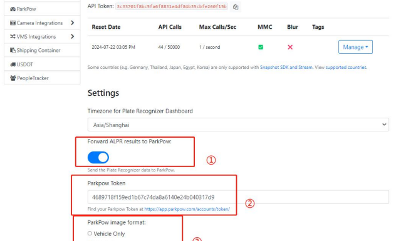Viewport: 396px width, 241px height.
Task: Toggle Forward ALPR results to ParkPow switch
Action: pyautogui.click(x=98, y=158)
